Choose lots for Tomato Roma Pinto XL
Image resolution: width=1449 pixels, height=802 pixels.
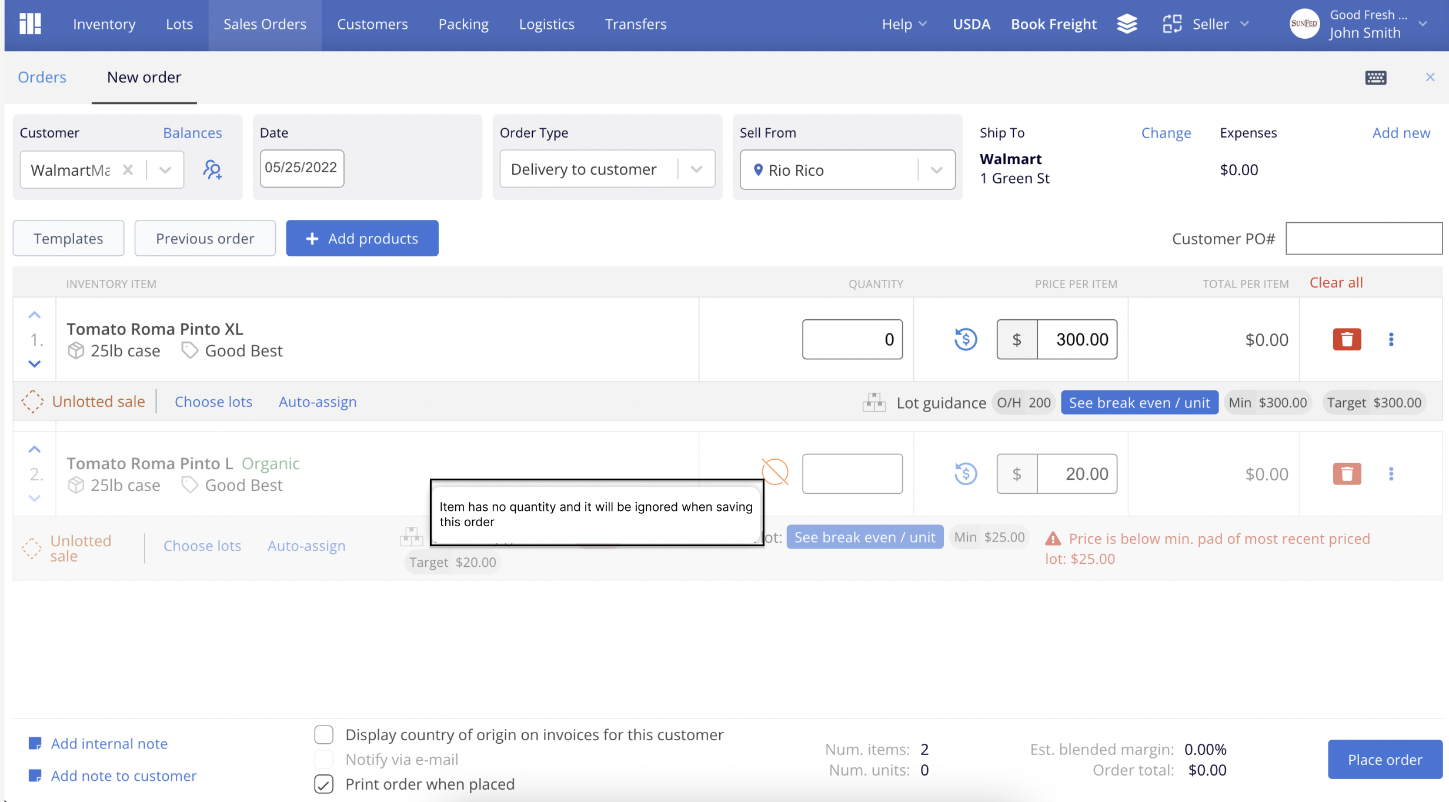pos(213,402)
